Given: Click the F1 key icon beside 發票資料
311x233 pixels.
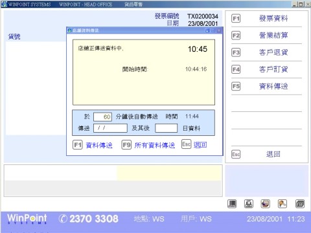Looking at the screenshot, I should pyautogui.click(x=236, y=19).
